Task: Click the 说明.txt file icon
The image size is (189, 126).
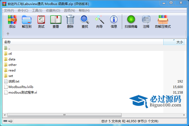Action: [6, 81]
